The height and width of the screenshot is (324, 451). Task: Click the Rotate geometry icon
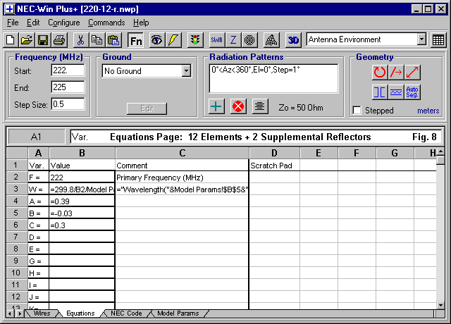tap(380, 72)
